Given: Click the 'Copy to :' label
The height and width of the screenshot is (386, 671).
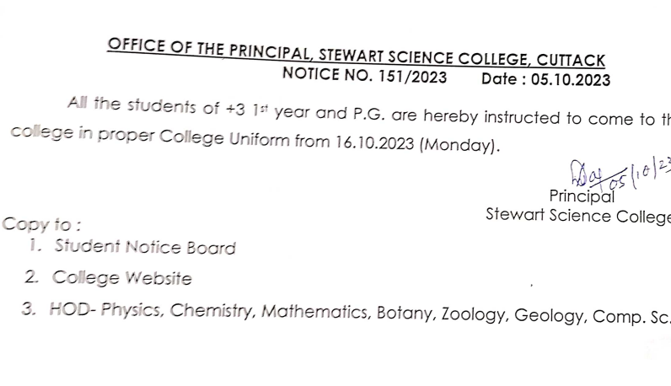Looking at the screenshot, I should click(42, 224).
